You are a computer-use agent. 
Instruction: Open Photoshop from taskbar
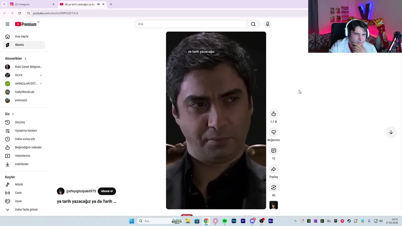(234, 221)
